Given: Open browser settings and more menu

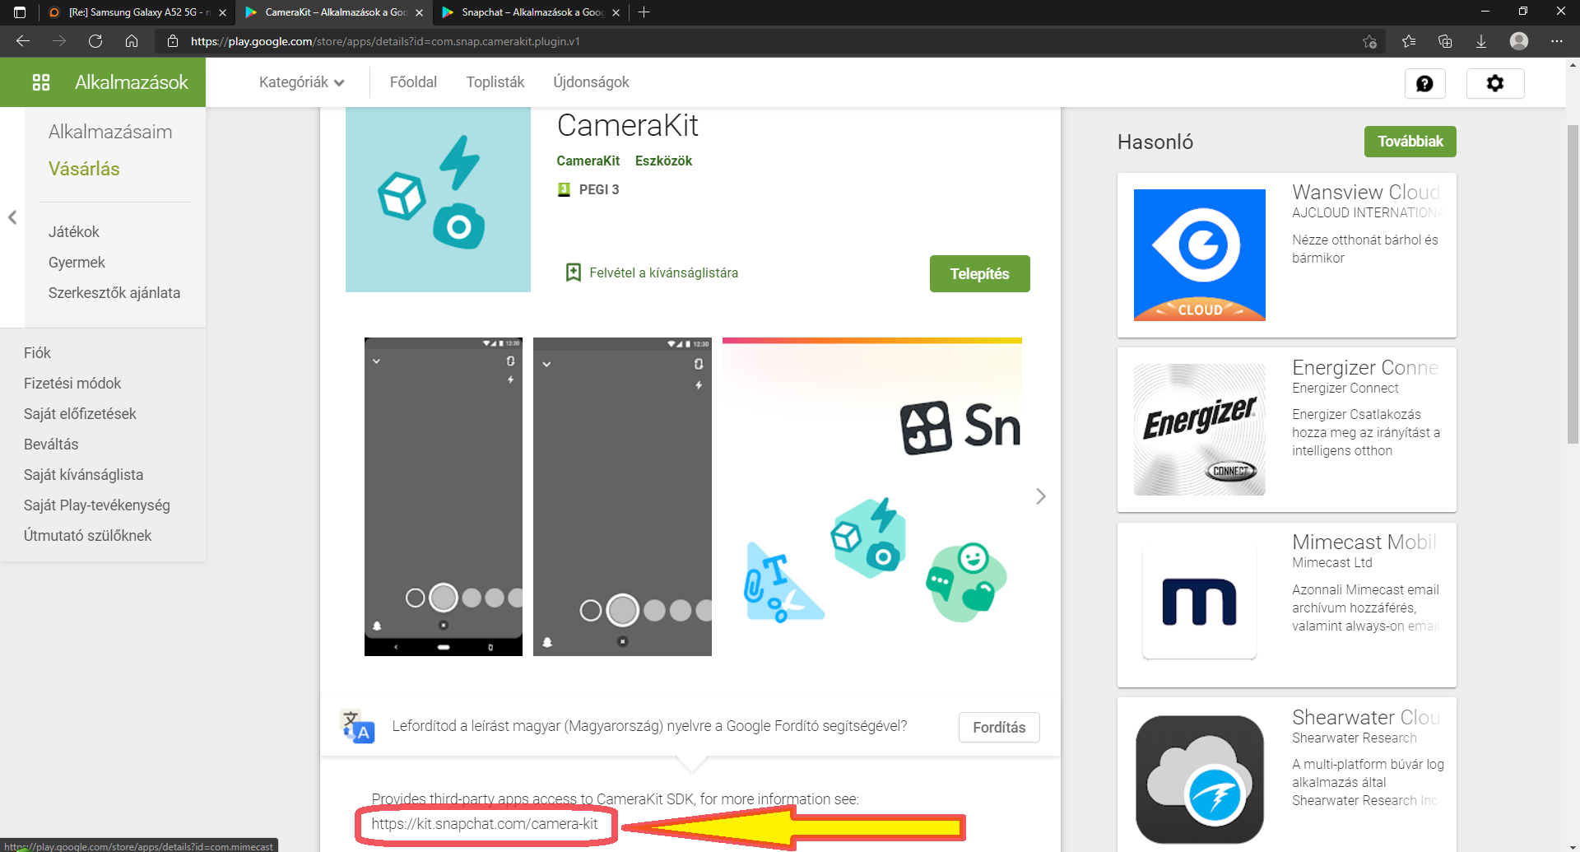Looking at the screenshot, I should click(1557, 41).
